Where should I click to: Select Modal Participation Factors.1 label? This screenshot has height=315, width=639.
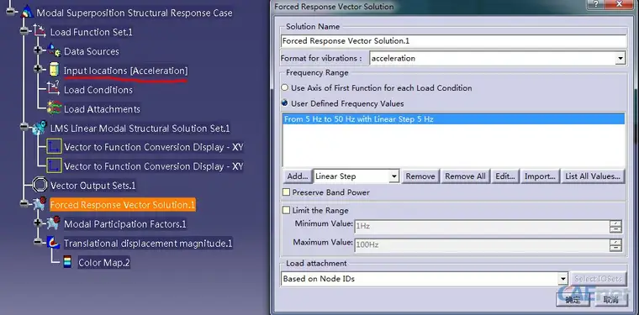point(125,224)
